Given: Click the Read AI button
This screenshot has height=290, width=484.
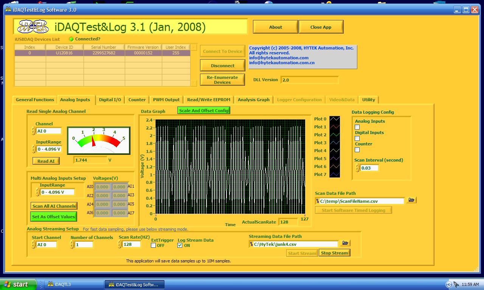Looking at the screenshot, I should tap(46, 161).
